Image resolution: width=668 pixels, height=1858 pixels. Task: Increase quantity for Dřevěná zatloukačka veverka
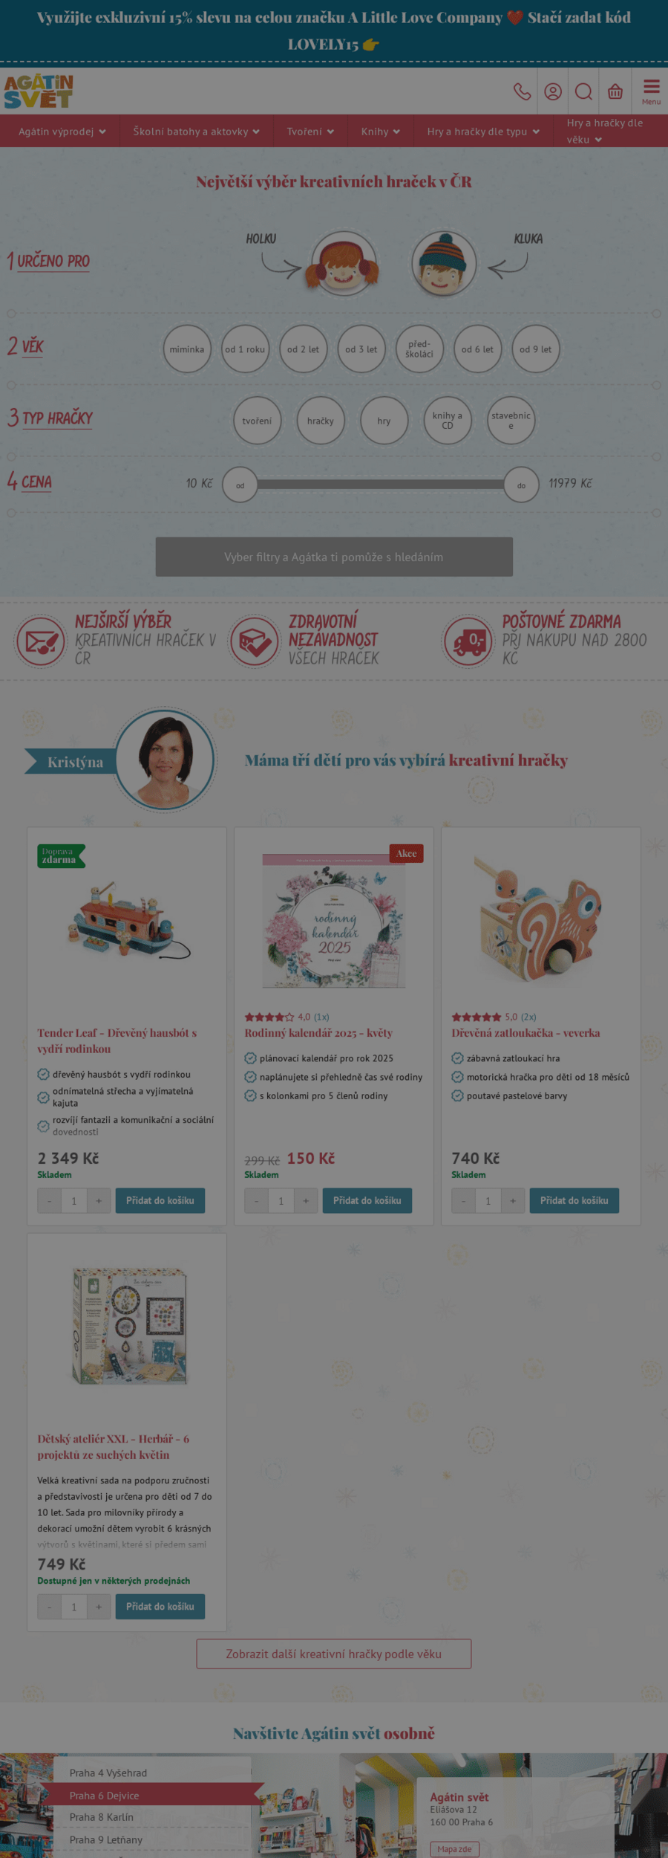click(x=513, y=1200)
